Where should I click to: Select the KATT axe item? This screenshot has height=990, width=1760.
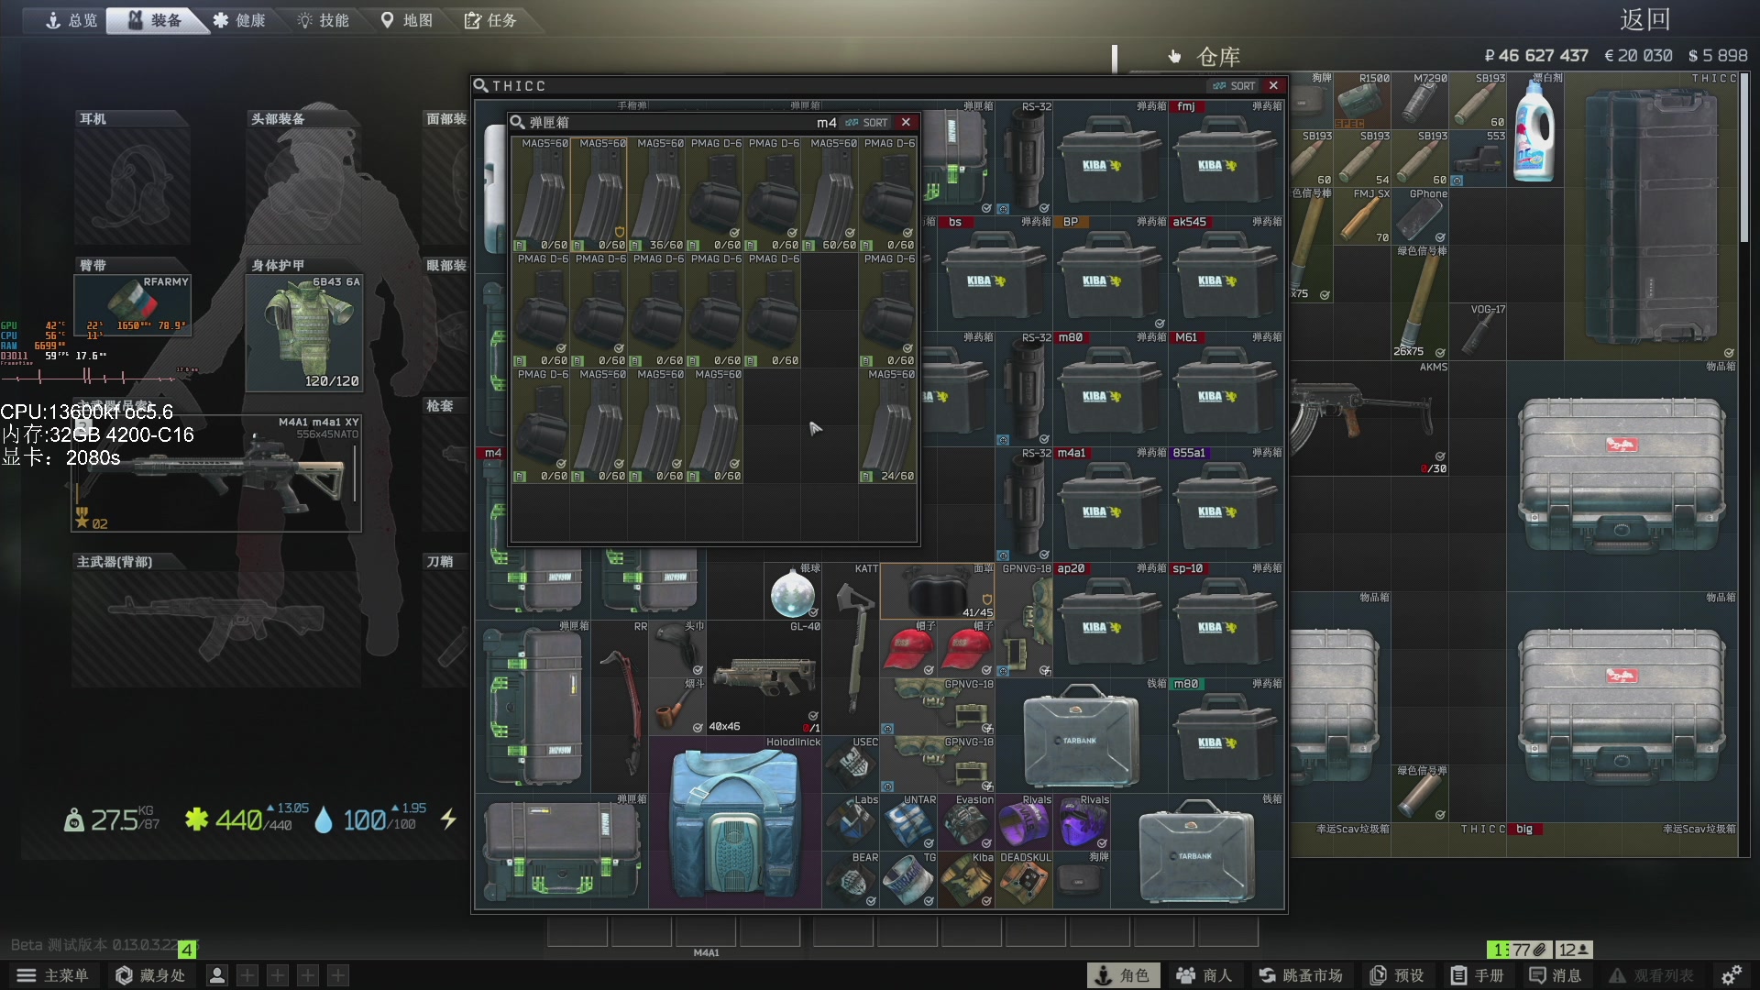click(x=852, y=649)
